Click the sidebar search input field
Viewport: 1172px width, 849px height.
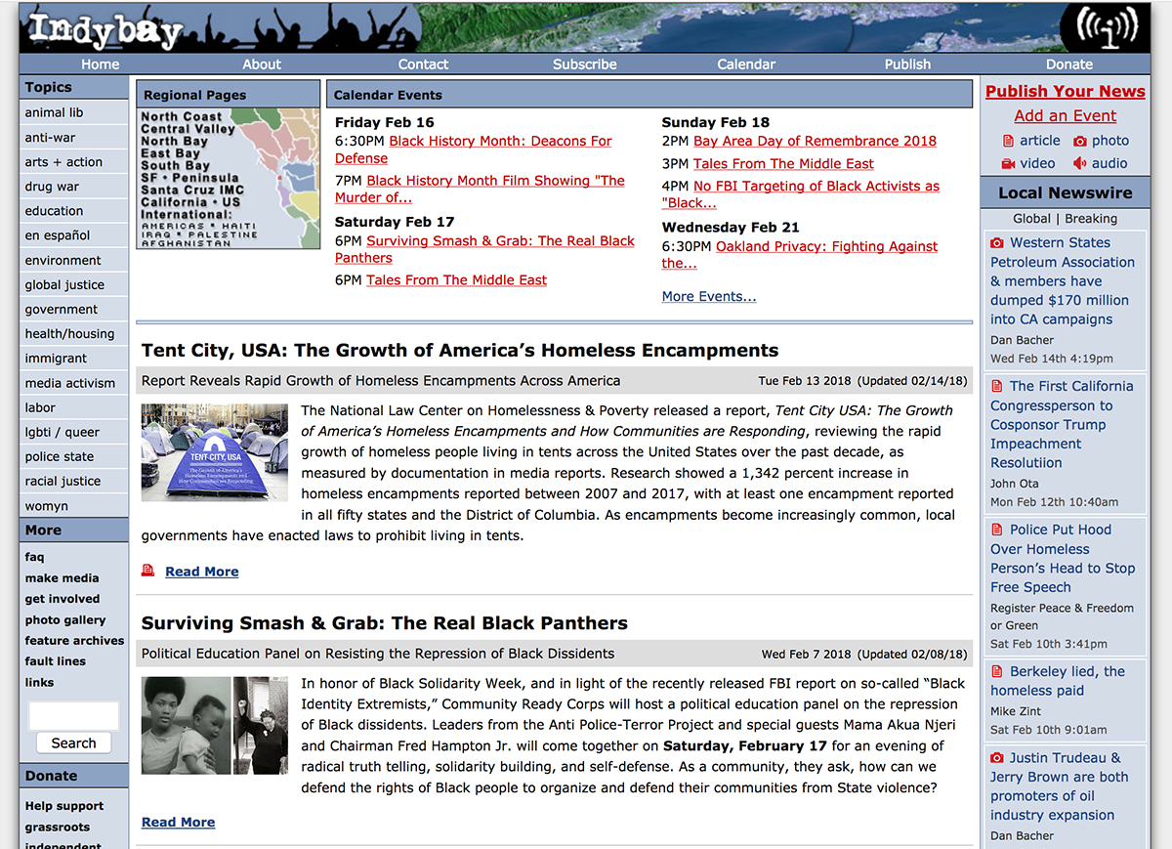[x=74, y=716]
